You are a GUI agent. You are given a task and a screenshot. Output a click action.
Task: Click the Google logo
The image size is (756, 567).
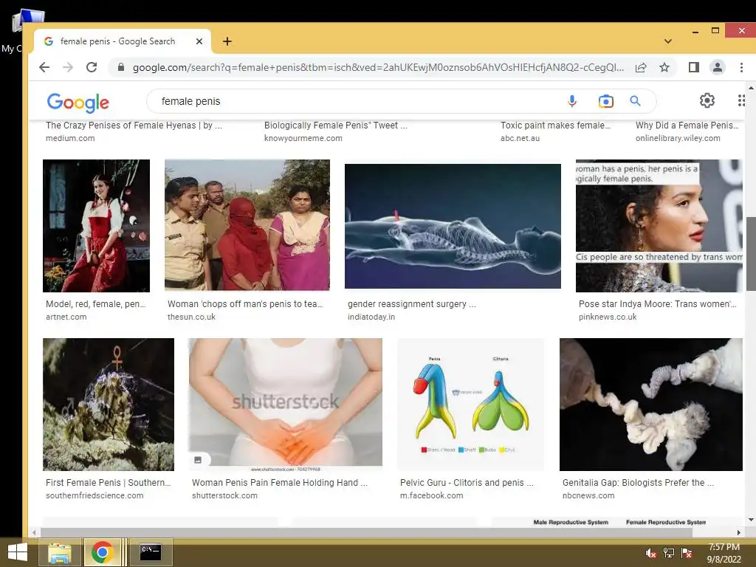tap(78, 102)
